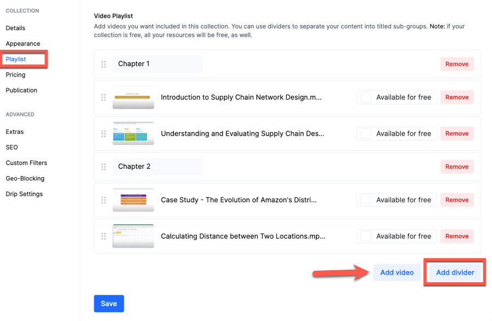Save the playlist changes
492x321 pixels.
click(109, 304)
